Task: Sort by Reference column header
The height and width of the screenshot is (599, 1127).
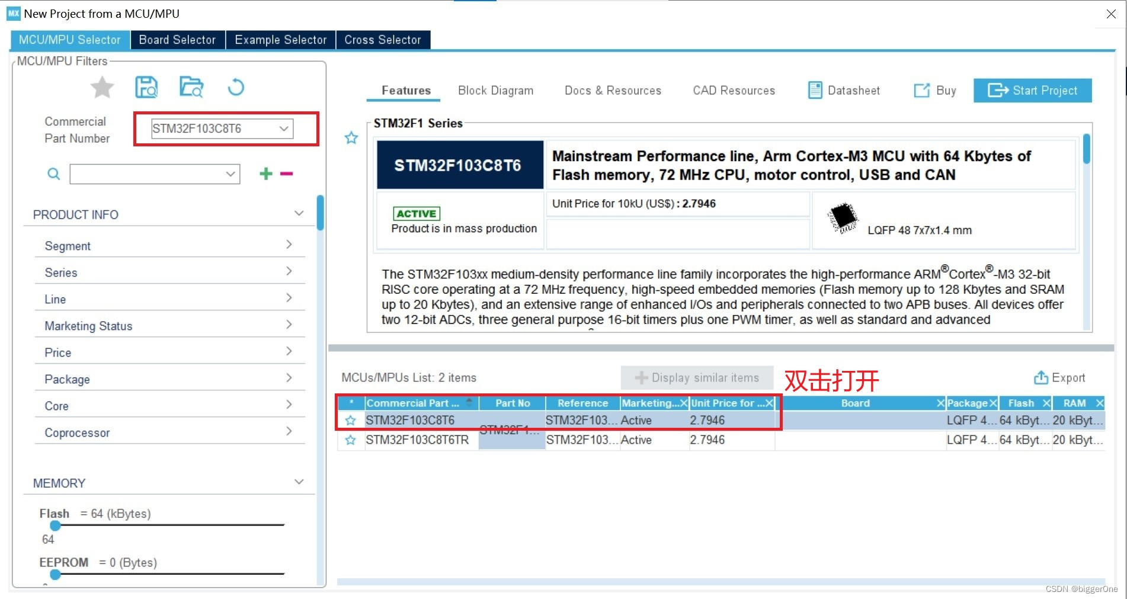Action: [582, 403]
